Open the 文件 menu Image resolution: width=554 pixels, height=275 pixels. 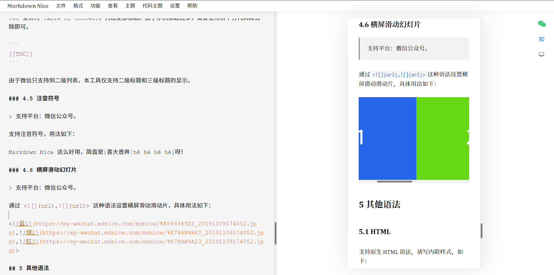coord(61,6)
